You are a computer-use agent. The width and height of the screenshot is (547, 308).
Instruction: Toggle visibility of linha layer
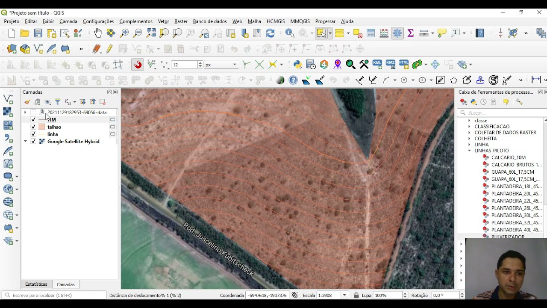point(33,134)
